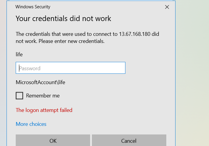Select the "Your credentials did not work" heading
This screenshot has width=209, height=146.
tap(63, 18)
